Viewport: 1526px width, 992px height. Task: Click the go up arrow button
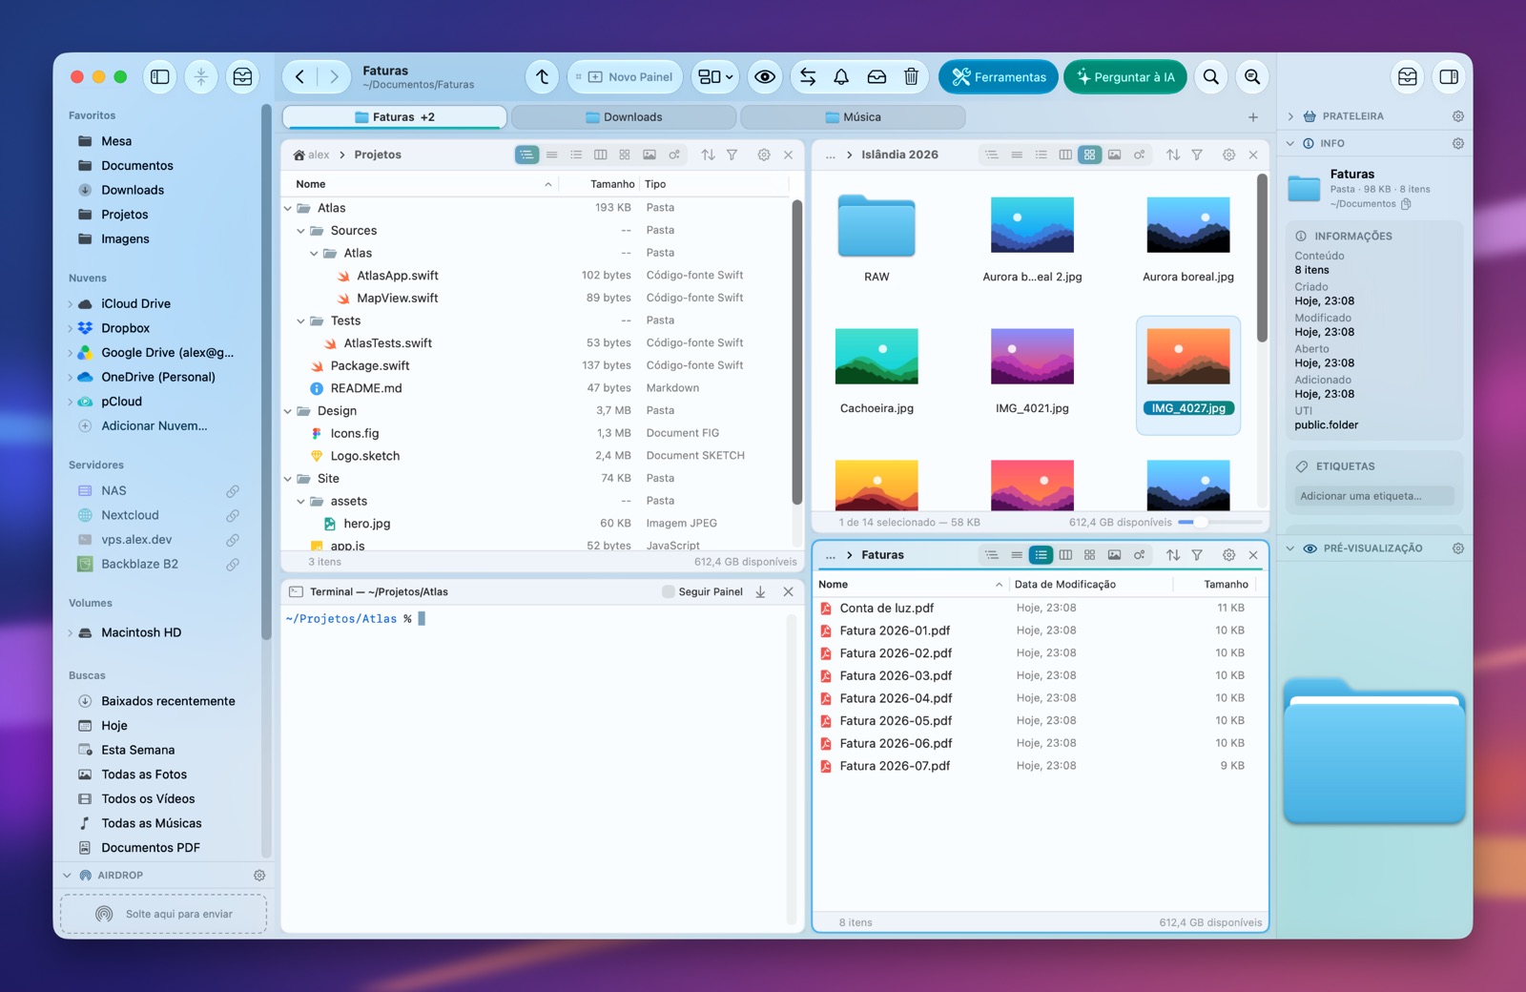click(x=542, y=77)
